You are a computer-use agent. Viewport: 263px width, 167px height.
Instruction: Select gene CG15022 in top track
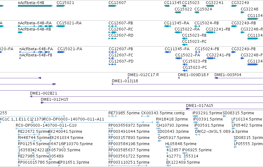[178, 12]
